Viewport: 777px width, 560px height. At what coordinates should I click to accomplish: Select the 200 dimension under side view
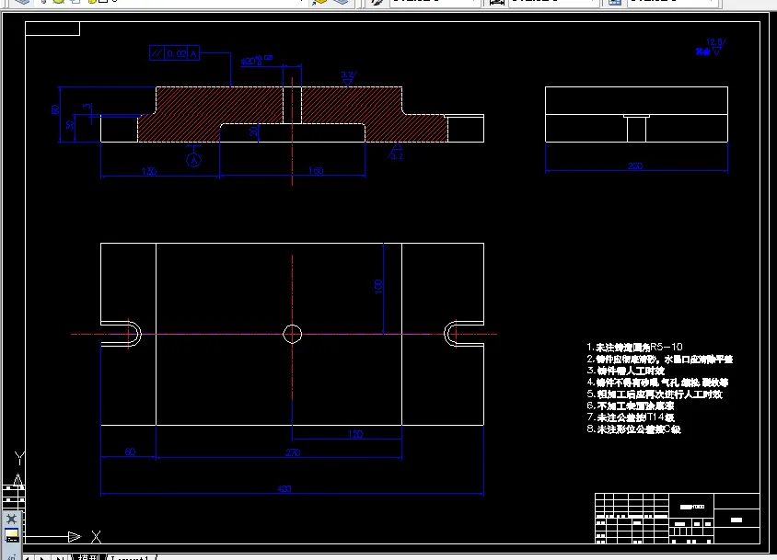(x=635, y=166)
